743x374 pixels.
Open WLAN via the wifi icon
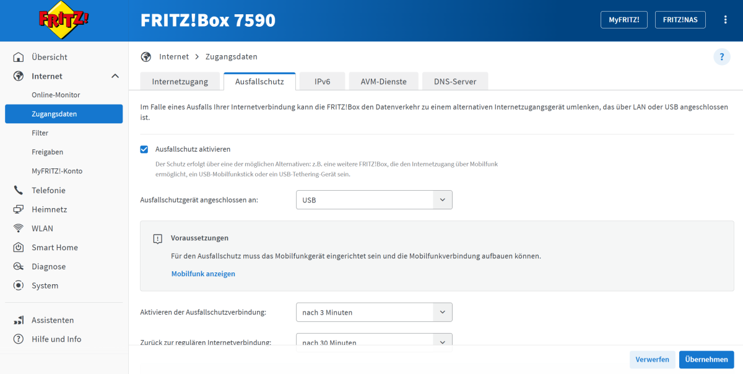coord(19,228)
